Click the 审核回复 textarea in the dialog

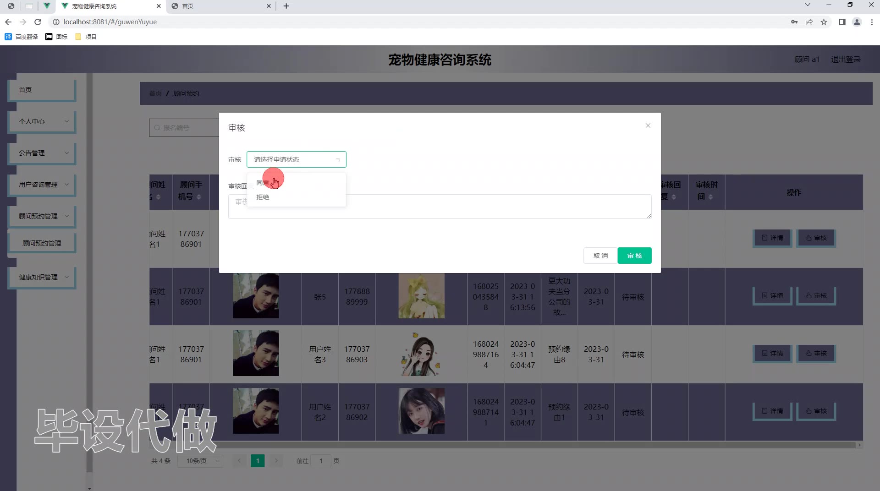pyautogui.click(x=440, y=207)
